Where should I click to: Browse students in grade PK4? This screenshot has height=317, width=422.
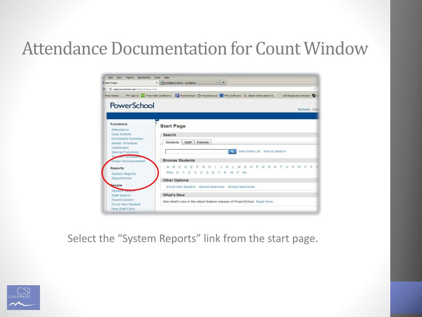(169, 173)
